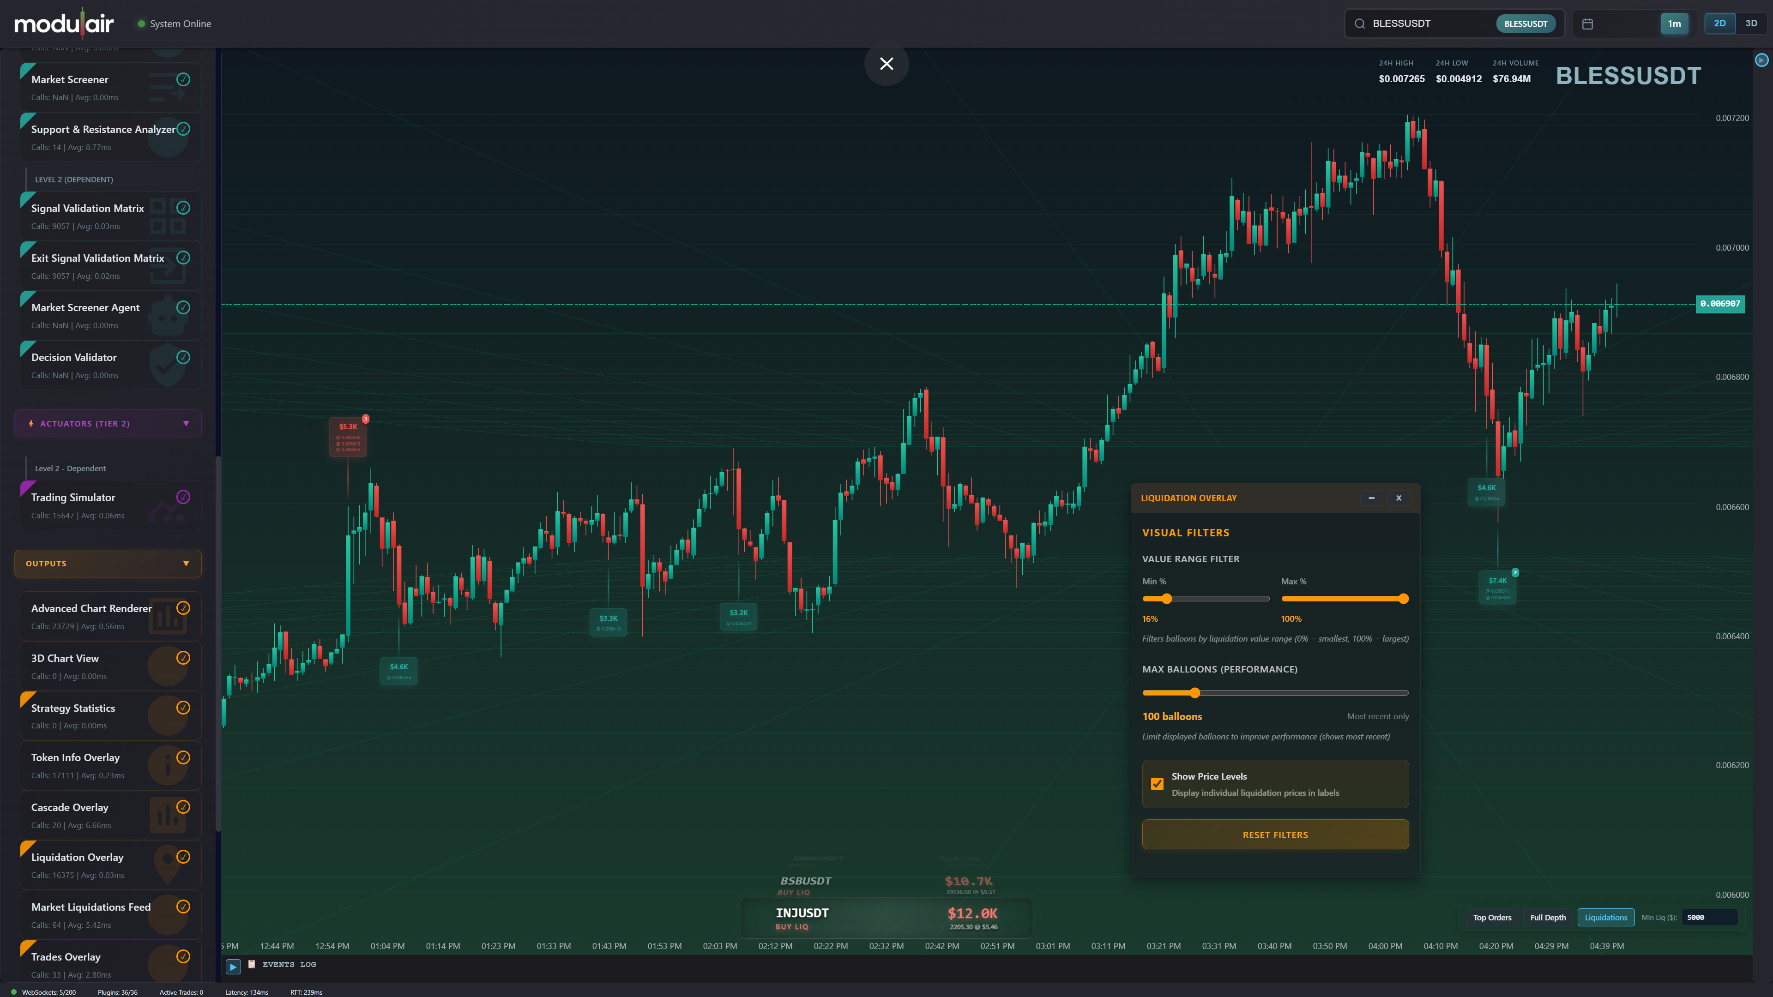The width and height of the screenshot is (1773, 997).
Task: Click the Exit Signal Validation Matrix exit icon
Action: (x=167, y=265)
